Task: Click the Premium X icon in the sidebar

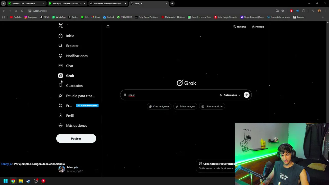Action: (60, 106)
